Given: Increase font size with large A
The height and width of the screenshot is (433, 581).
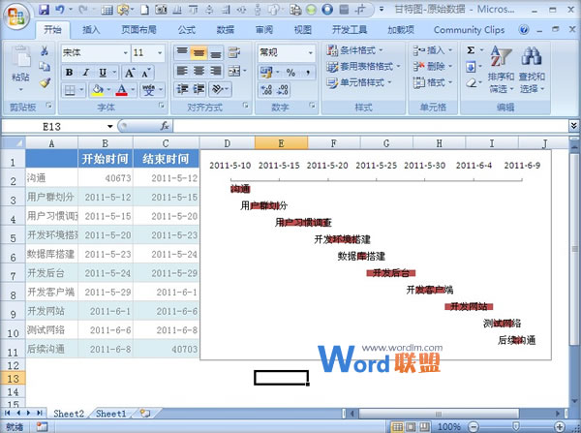Looking at the screenshot, I should (x=130, y=73).
